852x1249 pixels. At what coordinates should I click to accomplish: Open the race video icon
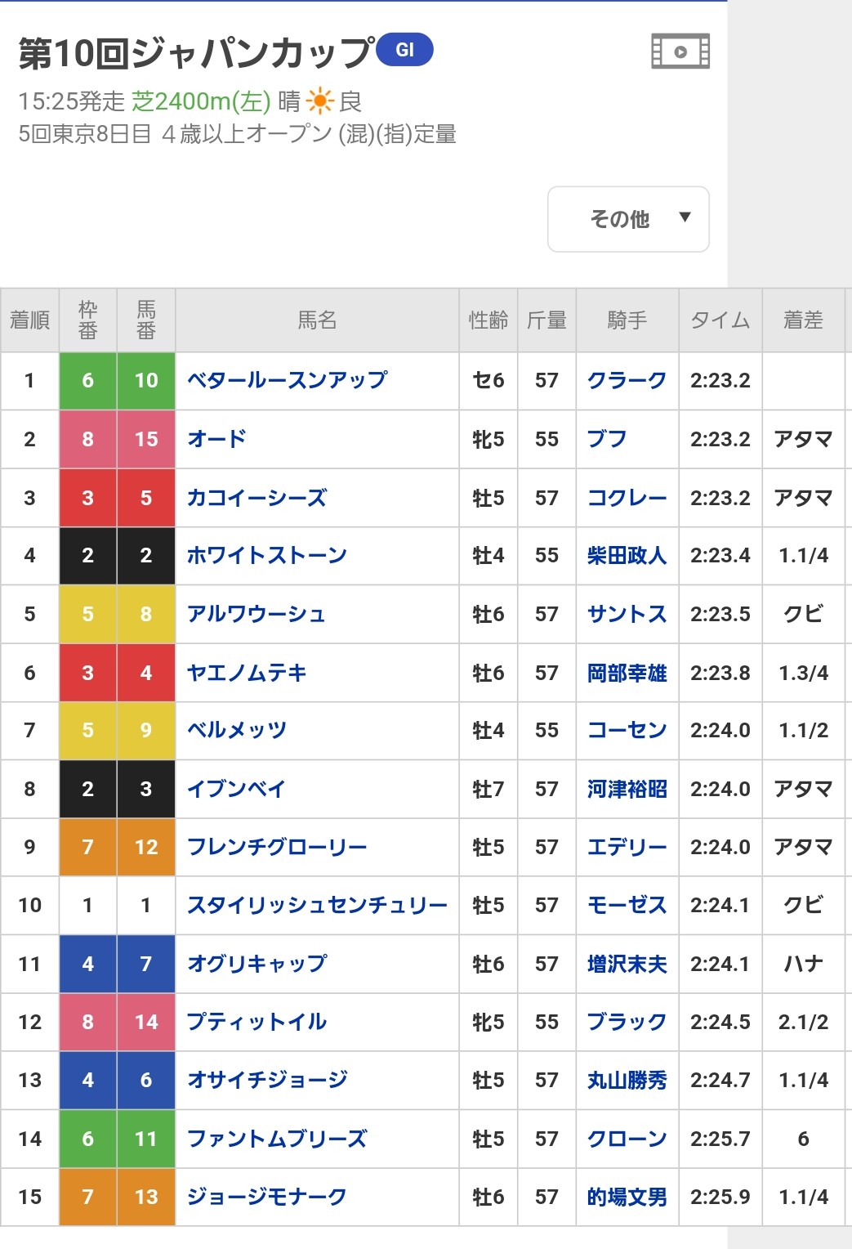680,51
